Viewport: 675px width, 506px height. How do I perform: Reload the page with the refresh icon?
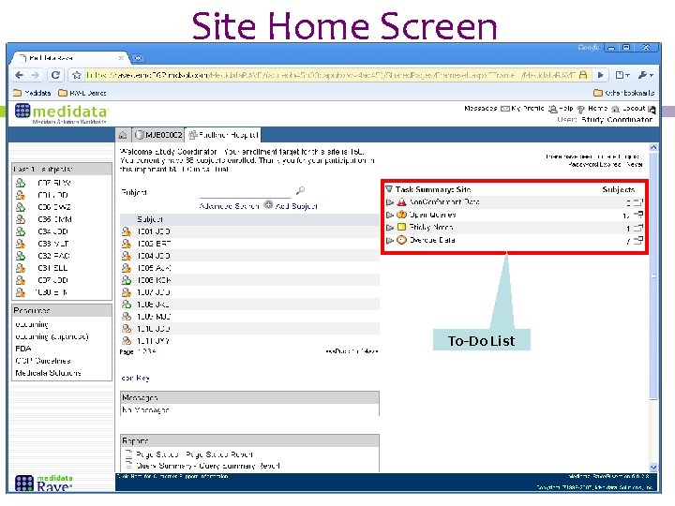(x=55, y=75)
